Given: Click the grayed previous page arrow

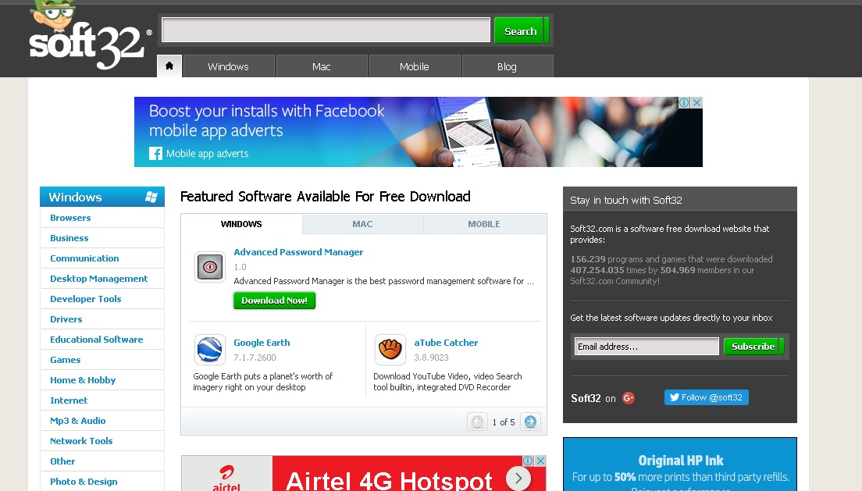Looking at the screenshot, I should (477, 421).
